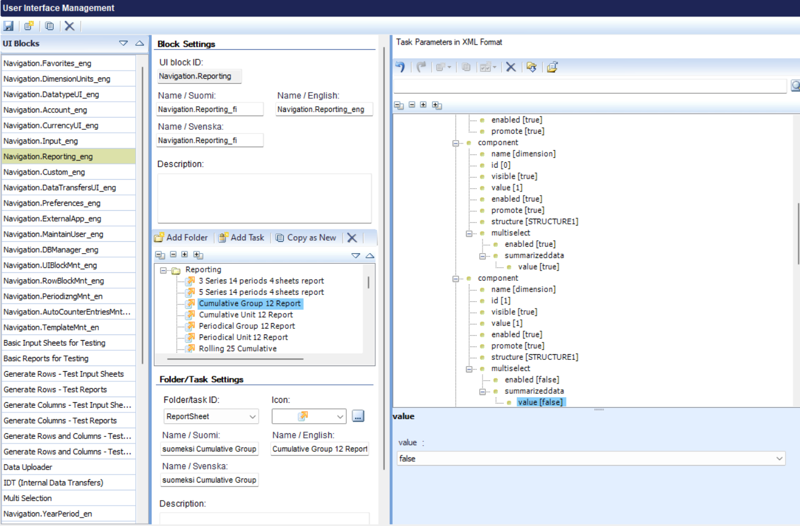Collapse the component node with id [0]
Viewport: 800px width, 526px height.
(x=455, y=143)
